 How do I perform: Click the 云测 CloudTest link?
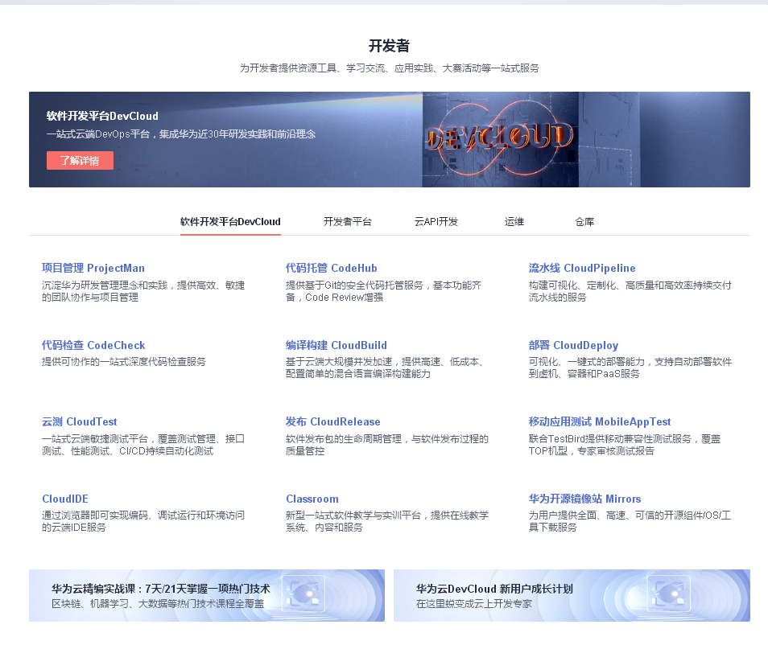point(80,422)
